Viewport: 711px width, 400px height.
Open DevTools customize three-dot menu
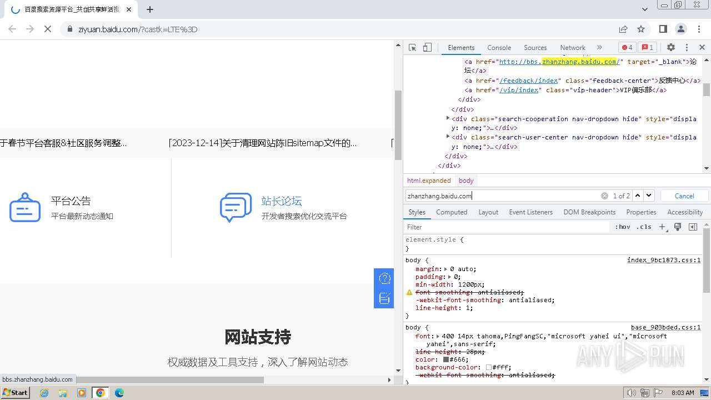[687, 48]
